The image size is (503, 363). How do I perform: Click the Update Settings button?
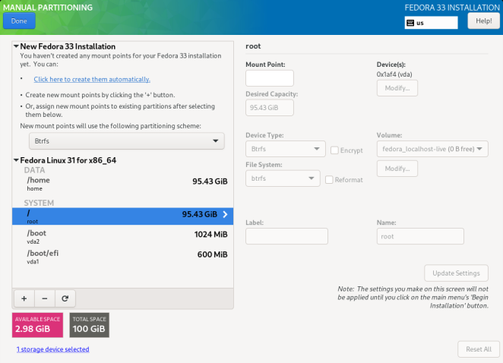pyautogui.click(x=456, y=273)
